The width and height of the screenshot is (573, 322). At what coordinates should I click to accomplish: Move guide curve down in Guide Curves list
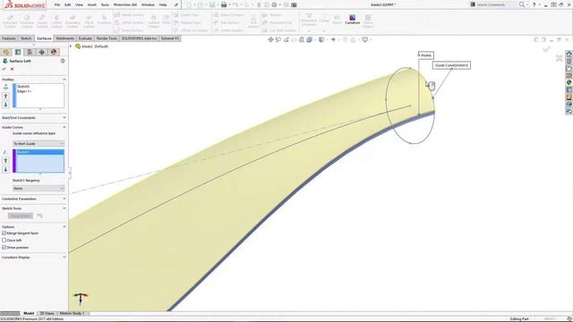pos(5,169)
